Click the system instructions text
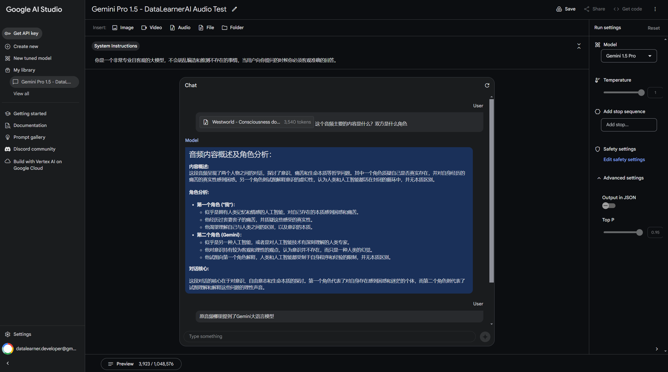This screenshot has height=372, width=668. point(216,60)
